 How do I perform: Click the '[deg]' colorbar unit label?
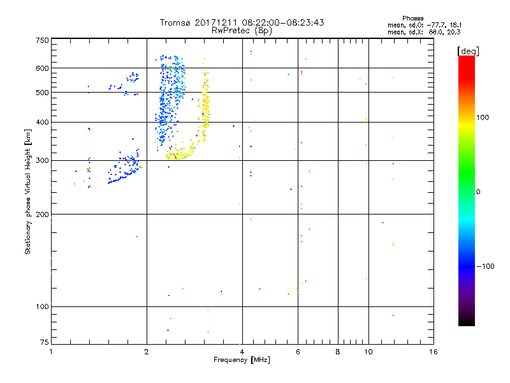click(468, 51)
